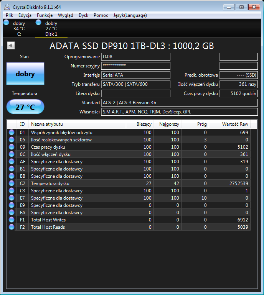Image resolution: width=264 pixels, height=295 pixels.
Task: Click the 'Wartość Raw' column header
Action: 235,124
